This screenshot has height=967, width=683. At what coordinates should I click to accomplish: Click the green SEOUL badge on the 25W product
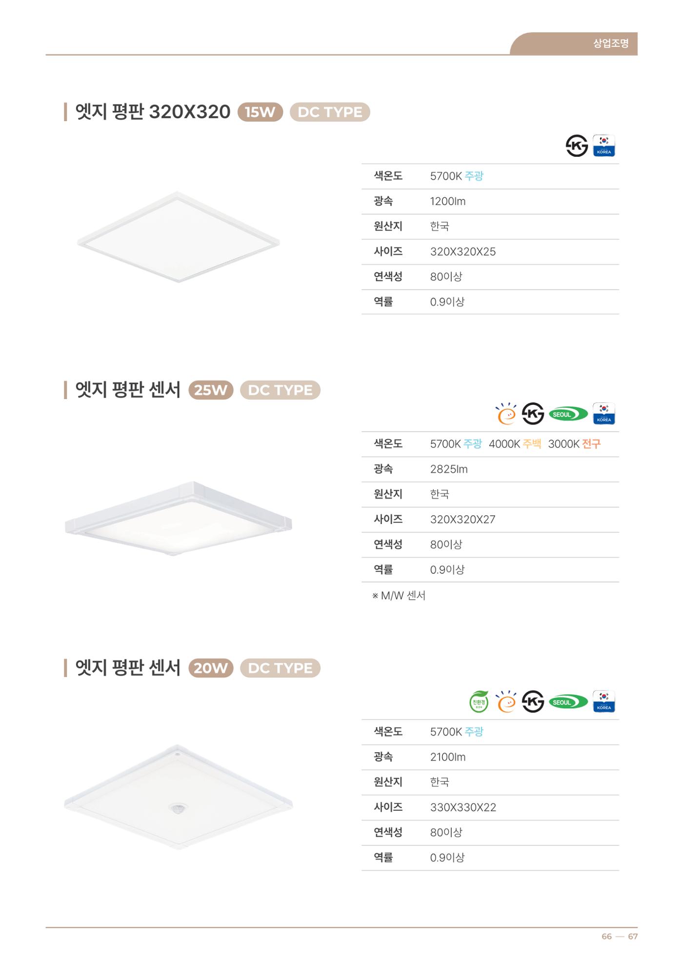[x=568, y=414]
